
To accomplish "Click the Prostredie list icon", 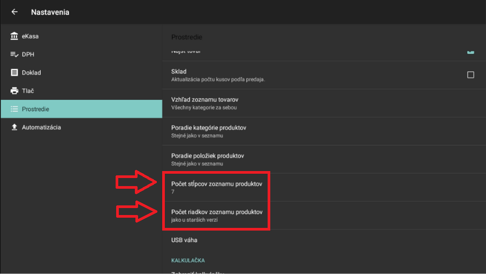I will click(14, 109).
